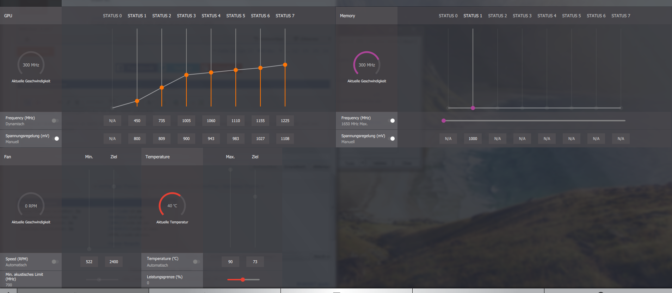Screen dimensions: 672x293
Task: Click Memory voltage field 1000
Action: click(x=473, y=139)
